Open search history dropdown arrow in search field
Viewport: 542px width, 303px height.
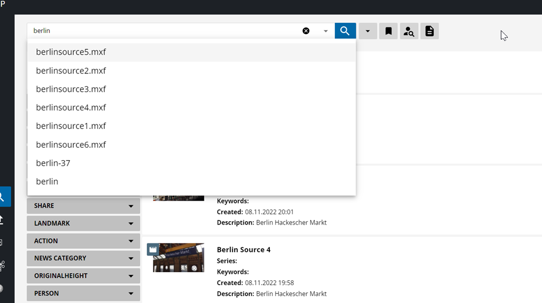click(x=326, y=31)
